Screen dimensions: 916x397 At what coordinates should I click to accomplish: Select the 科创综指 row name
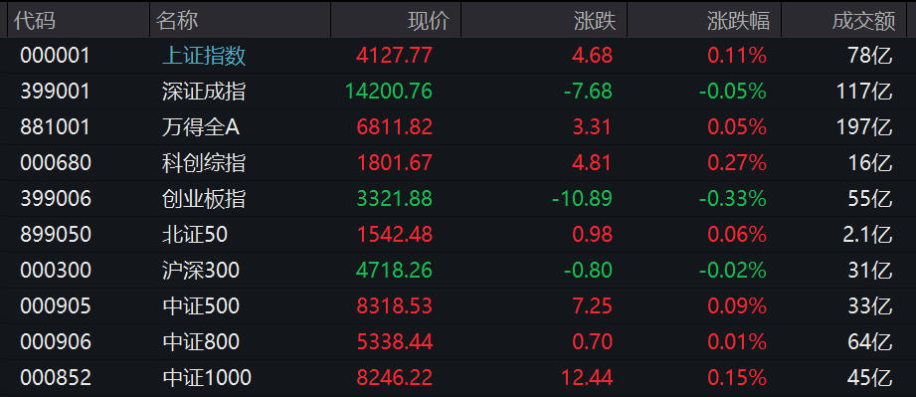click(204, 162)
